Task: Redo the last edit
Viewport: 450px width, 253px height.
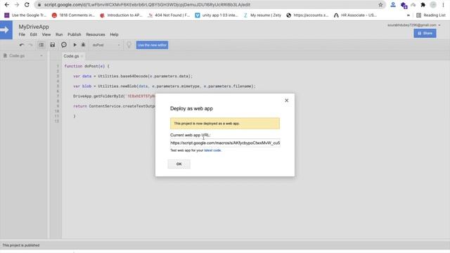Action: [30, 45]
